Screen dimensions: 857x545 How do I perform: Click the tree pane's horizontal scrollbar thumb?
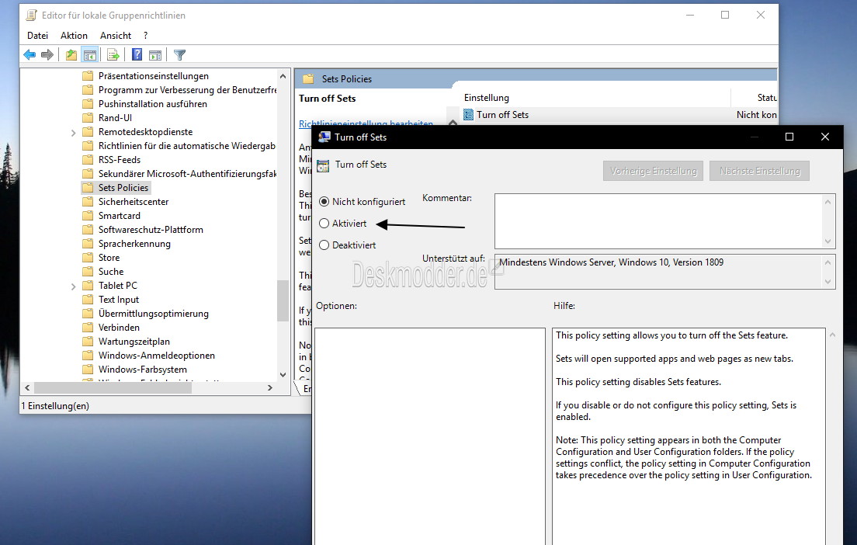tap(113, 387)
